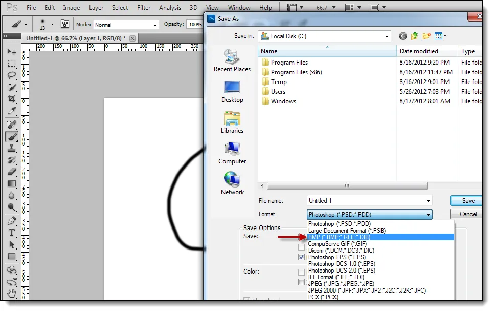The height and width of the screenshot is (311, 493).
Task: Select the Eyedropper tool
Action: [x=12, y=111]
